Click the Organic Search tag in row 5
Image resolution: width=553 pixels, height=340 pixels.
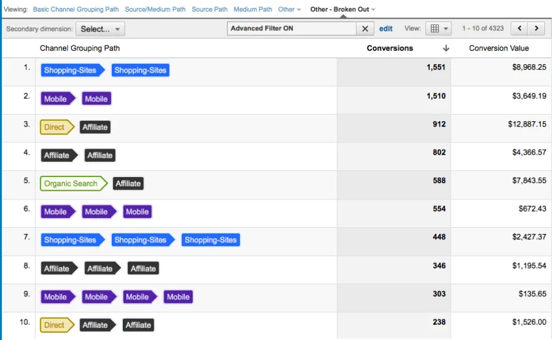(x=74, y=184)
